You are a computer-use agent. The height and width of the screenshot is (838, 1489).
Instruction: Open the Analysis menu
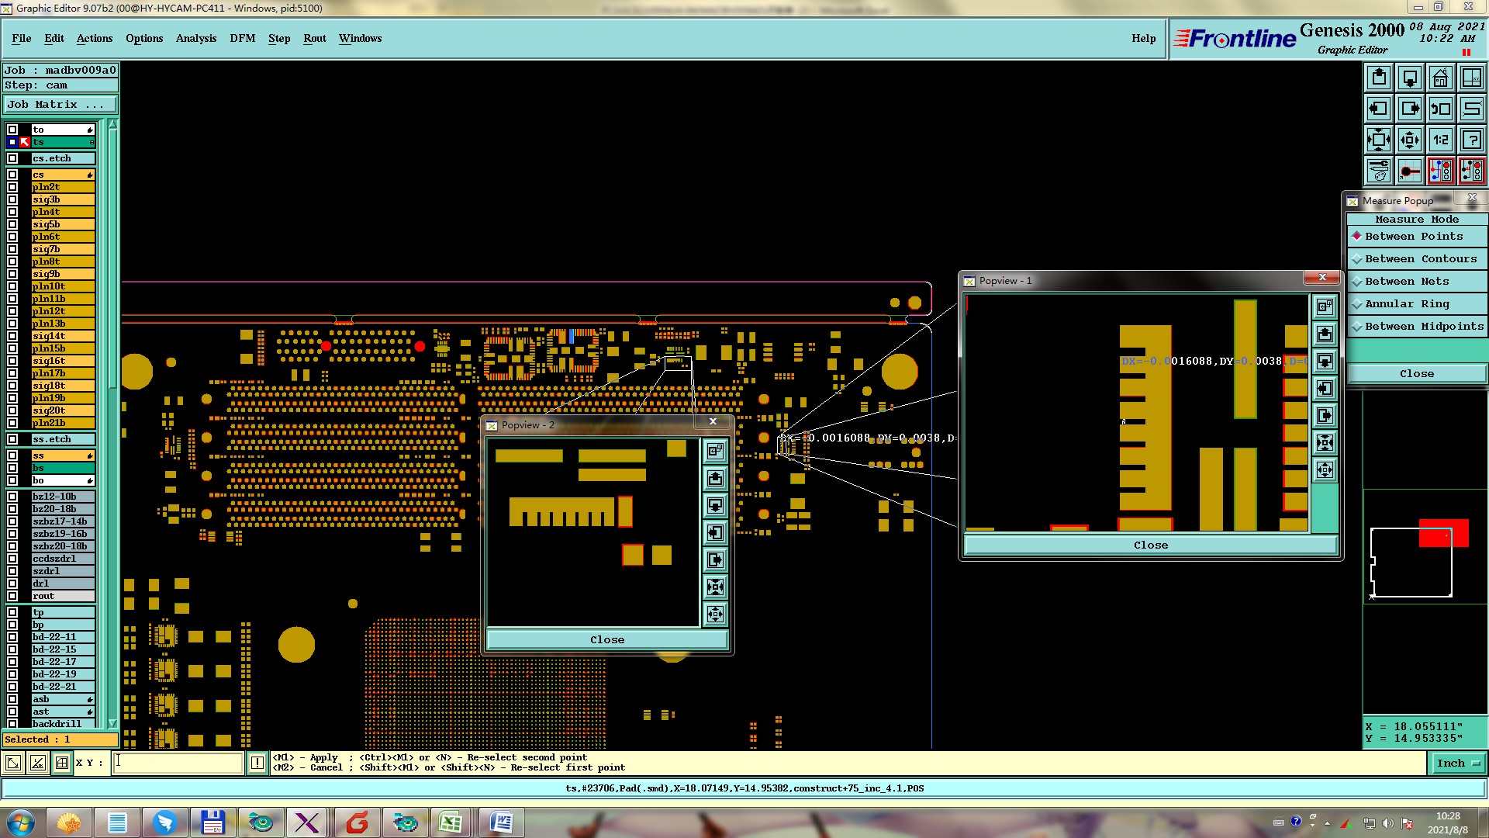tap(195, 38)
